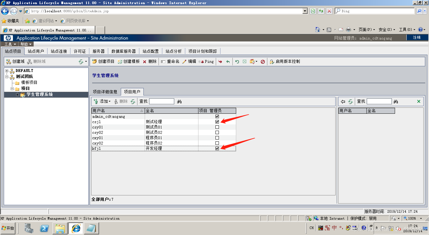The height and width of the screenshot is (235, 429).
Task: Click the Edit (编辑) pencil icon
Action: 184,62
